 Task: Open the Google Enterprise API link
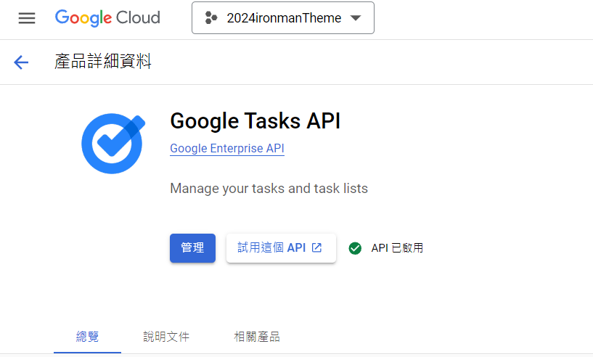click(x=227, y=148)
